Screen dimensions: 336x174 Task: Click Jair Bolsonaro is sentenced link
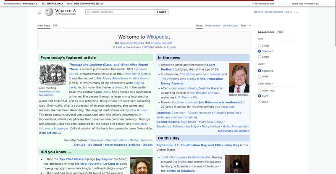coord(220,102)
